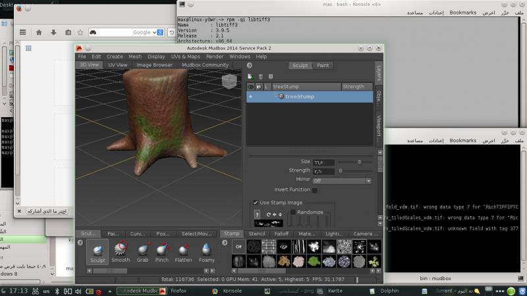Adjust the Strength slider handle

click(x=341, y=171)
